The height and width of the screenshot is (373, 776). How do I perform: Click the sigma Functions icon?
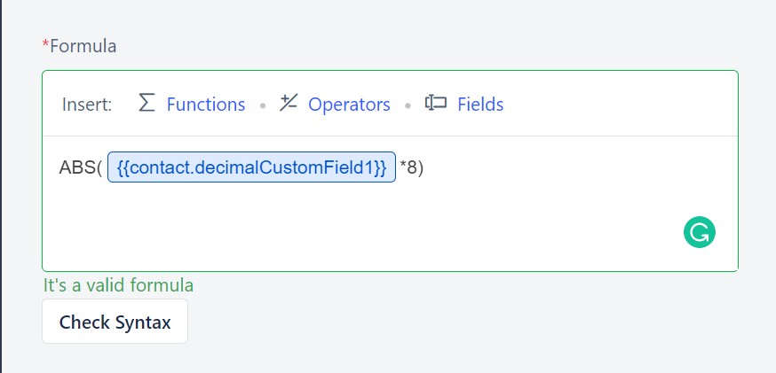pos(146,104)
